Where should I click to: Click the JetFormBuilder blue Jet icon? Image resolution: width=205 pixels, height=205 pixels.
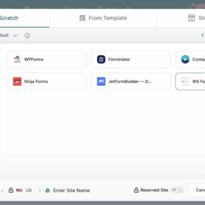coord(101,82)
